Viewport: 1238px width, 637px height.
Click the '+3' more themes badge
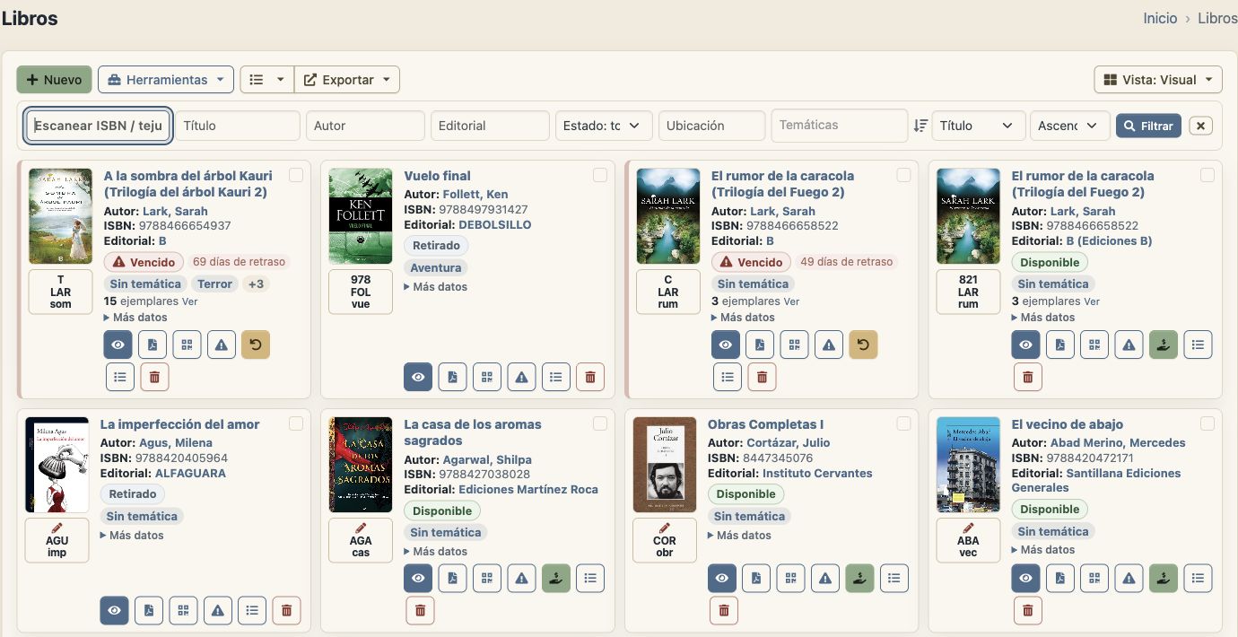256,284
